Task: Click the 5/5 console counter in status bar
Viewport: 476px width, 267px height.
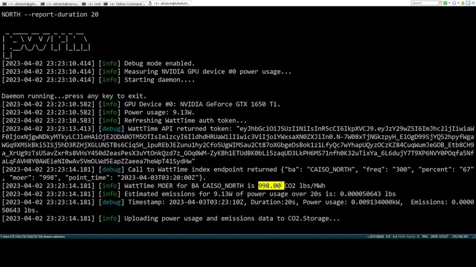Action: (x=388, y=237)
